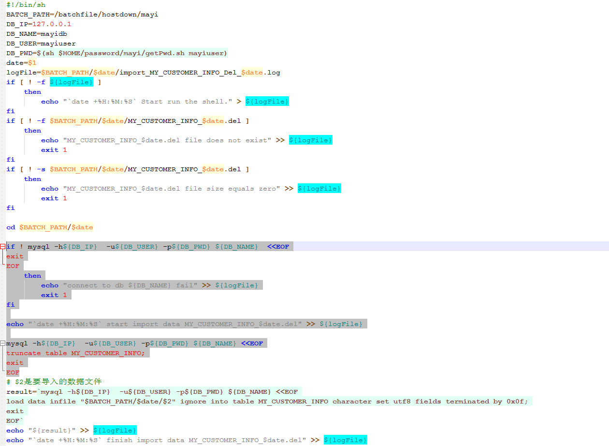
Task: Click the 'load data infile' SQL line
Action: pos(267,401)
